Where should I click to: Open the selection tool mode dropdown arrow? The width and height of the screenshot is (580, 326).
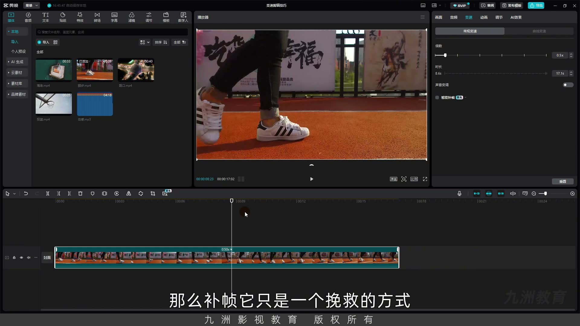[x=14, y=194]
